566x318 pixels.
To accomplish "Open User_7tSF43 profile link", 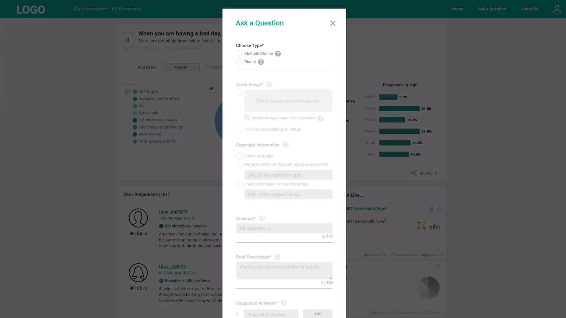I will (172, 266).
